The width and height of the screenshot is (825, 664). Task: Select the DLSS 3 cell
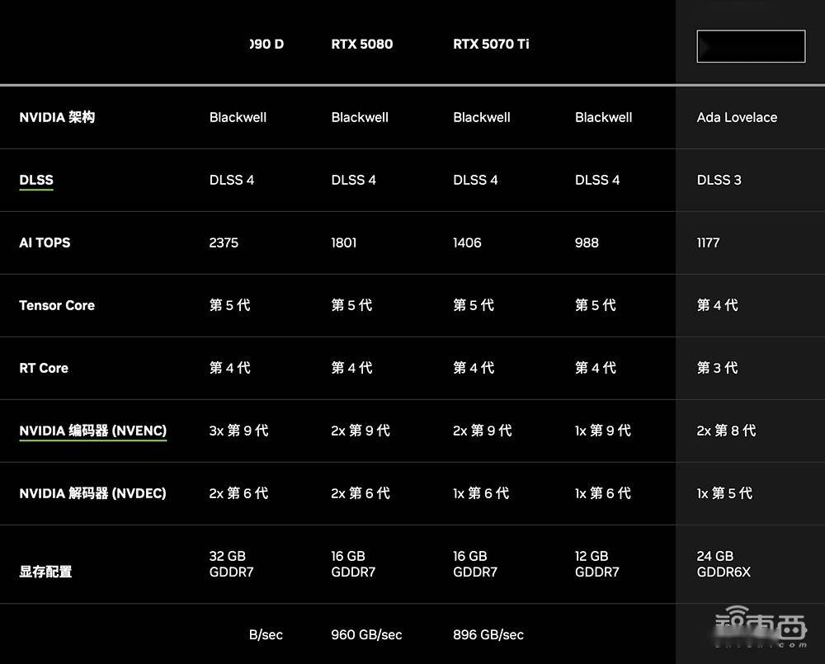click(x=719, y=180)
